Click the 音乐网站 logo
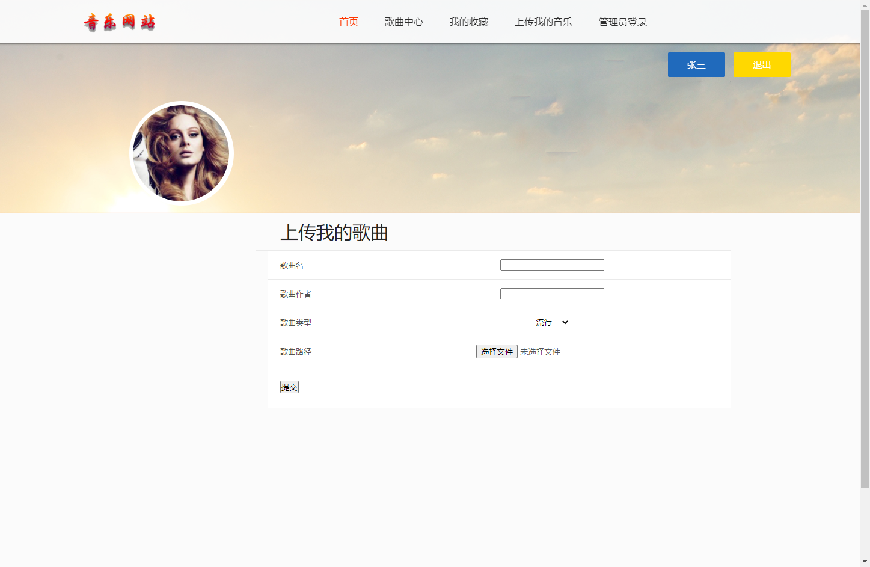Viewport: 870px width, 567px height. (120, 22)
